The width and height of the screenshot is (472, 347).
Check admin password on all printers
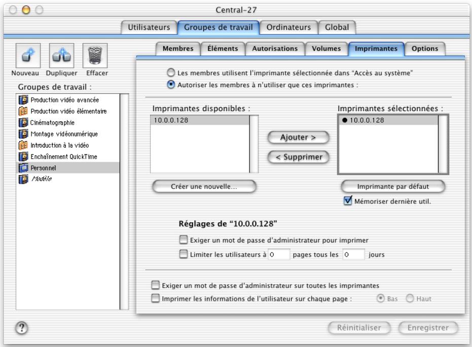[x=155, y=285]
